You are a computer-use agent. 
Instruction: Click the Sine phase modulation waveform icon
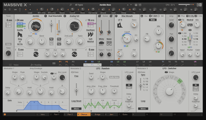click(x=36, y=54)
